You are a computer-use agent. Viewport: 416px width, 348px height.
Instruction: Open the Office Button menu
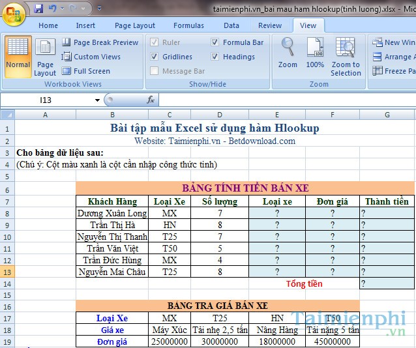[x=14, y=13]
